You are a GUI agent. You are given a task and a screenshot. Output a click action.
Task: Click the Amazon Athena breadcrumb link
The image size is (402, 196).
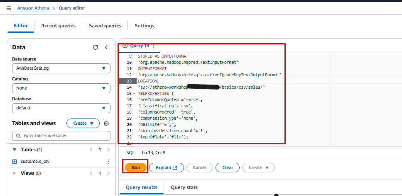(x=33, y=8)
